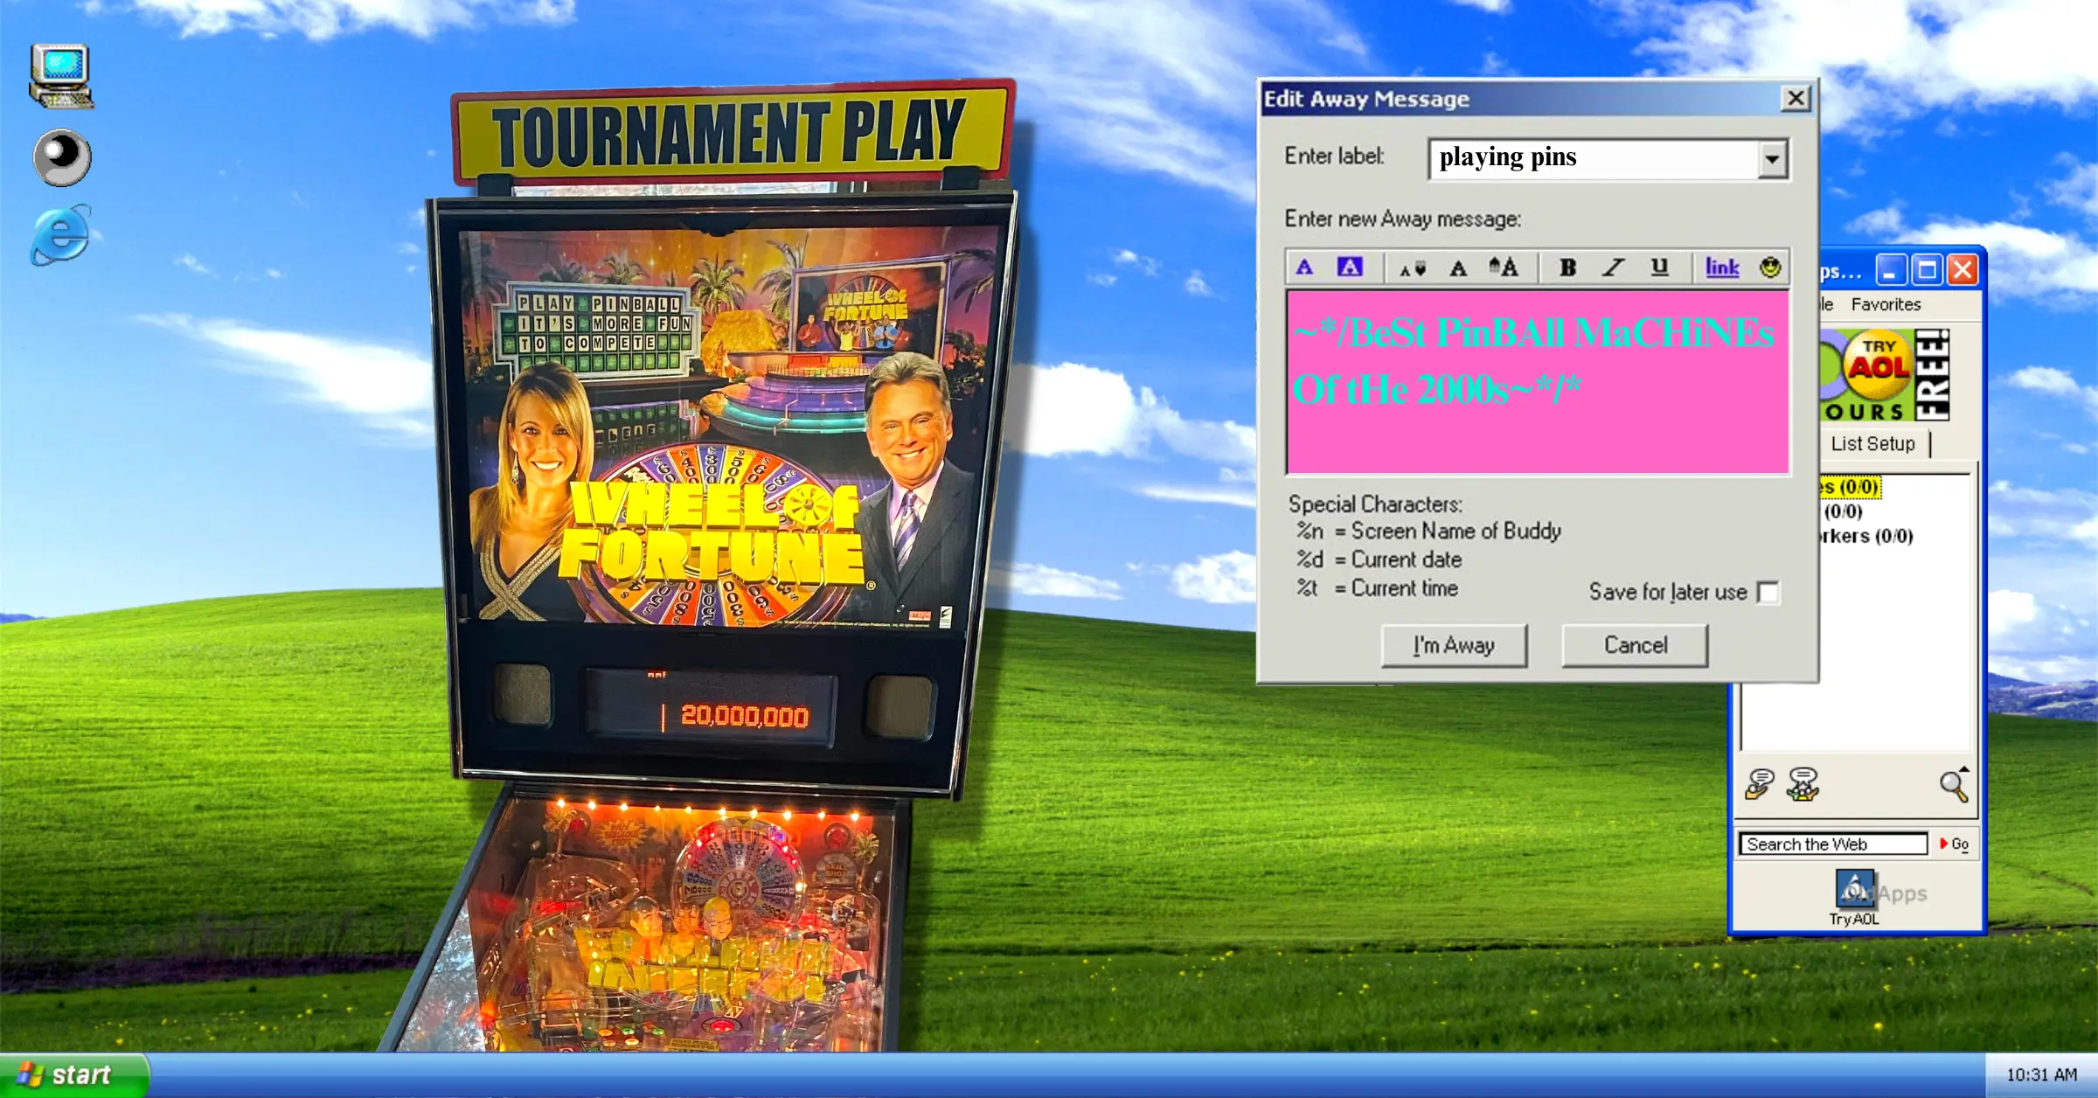Apply bold formatting to the away message
Viewport: 2098px width, 1098px height.
[x=1567, y=268]
